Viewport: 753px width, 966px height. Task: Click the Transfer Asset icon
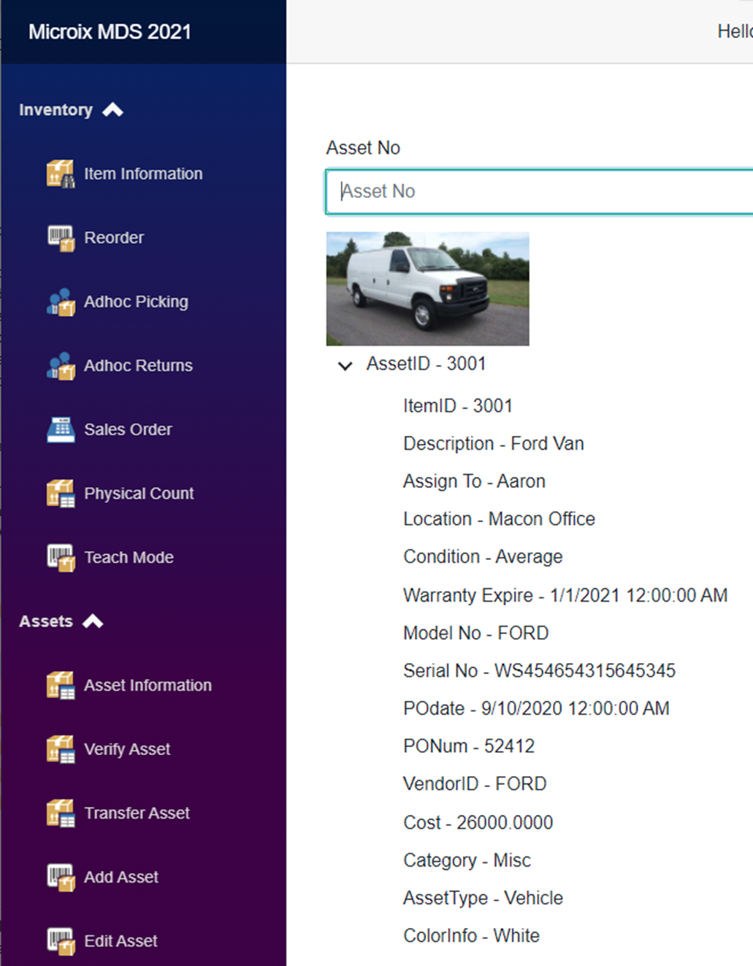point(61,813)
